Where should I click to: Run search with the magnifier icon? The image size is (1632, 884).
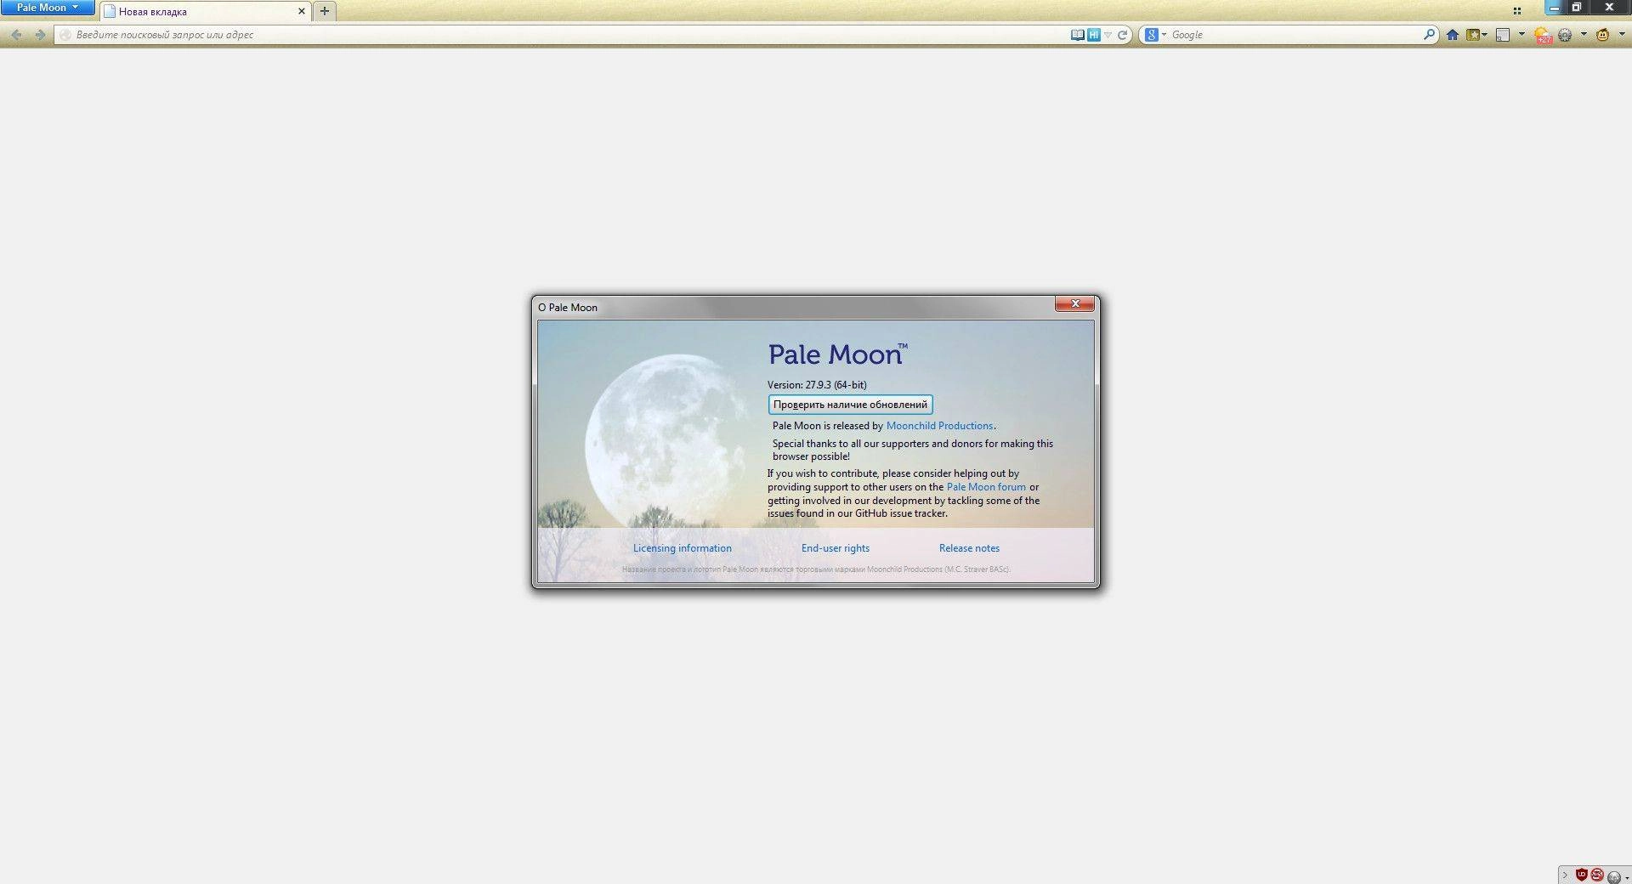point(1430,35)
